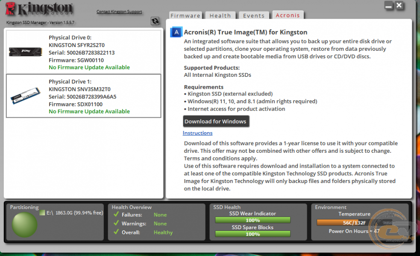Select Physical Drive 0 KINGSTON SFYR2S2T0
The height and width of the screenshot is (256, 420).
tap(83, 52)
